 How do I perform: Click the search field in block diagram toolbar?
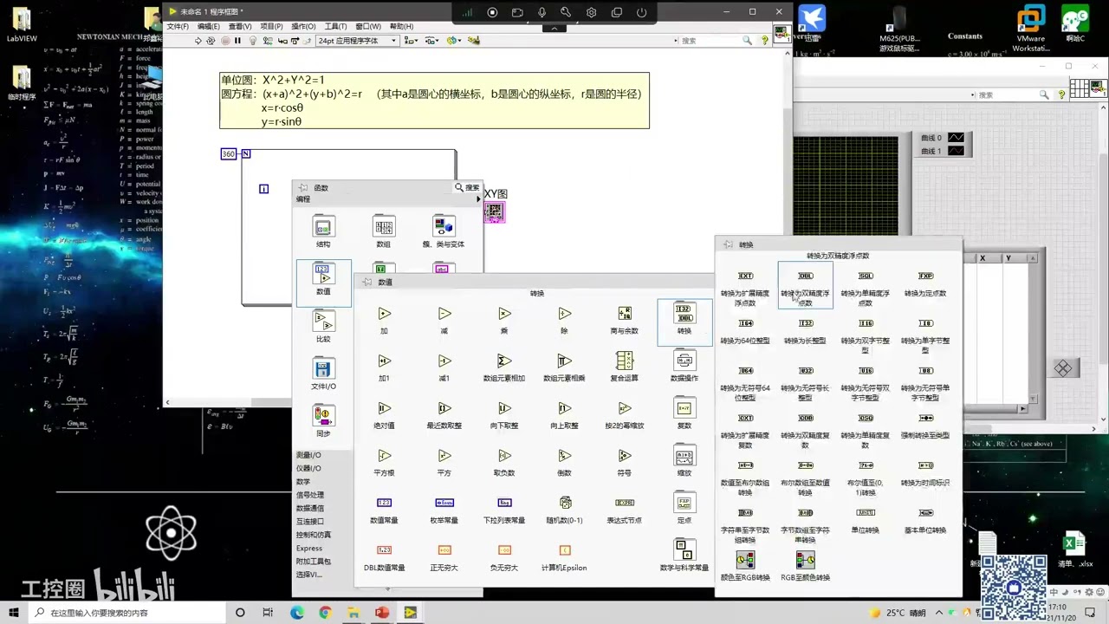711,41
